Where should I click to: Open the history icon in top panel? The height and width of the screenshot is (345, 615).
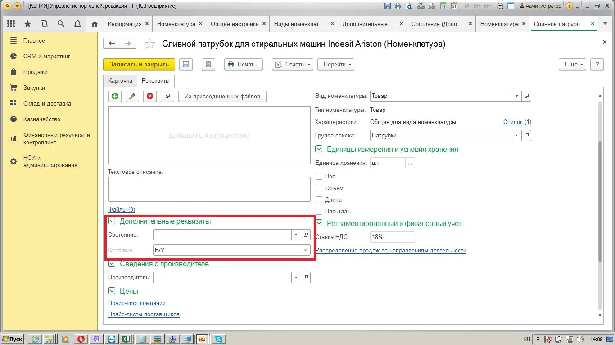[44, 24]
